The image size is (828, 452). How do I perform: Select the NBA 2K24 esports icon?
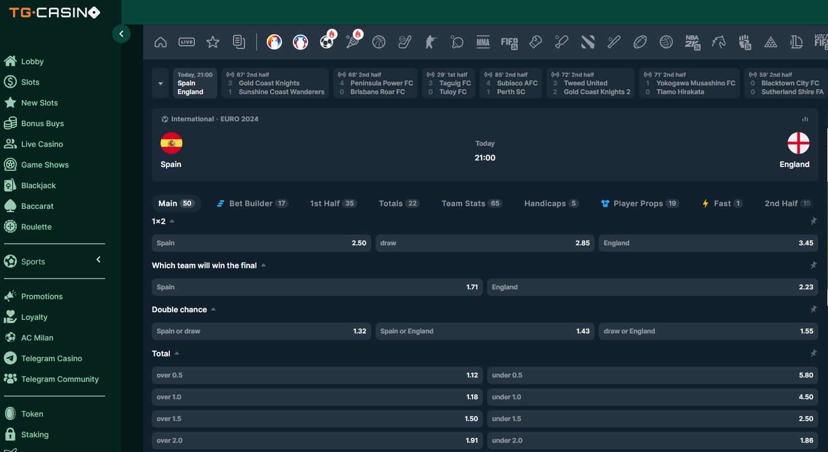pyautogui.click(x=692, y=42)
